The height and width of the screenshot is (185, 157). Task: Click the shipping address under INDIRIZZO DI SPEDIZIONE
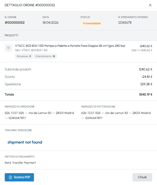(39, 115)
